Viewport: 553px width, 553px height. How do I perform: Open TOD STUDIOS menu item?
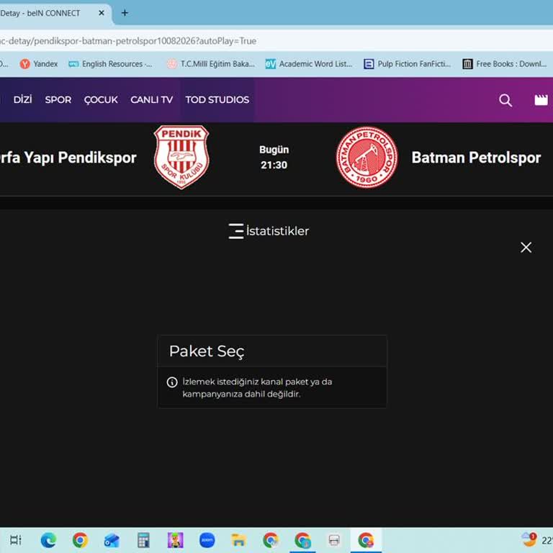217,100
